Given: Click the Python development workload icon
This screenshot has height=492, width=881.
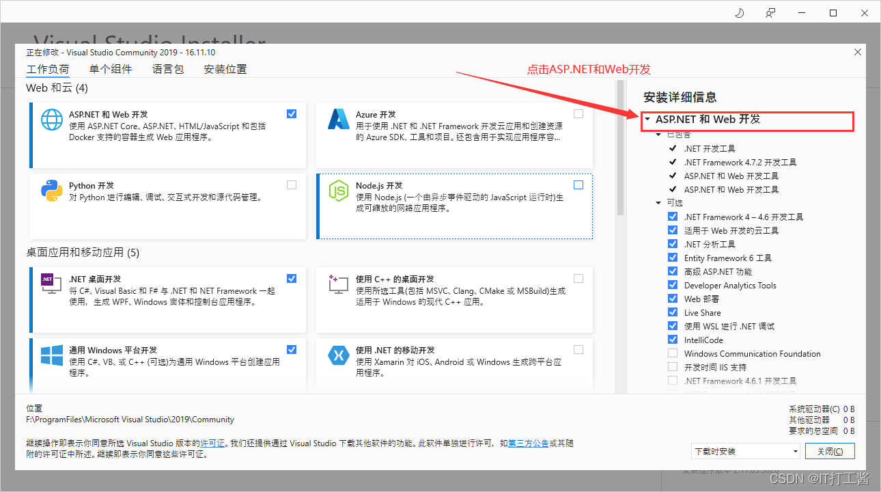Looking at the screenshot, I should (52, 191).
